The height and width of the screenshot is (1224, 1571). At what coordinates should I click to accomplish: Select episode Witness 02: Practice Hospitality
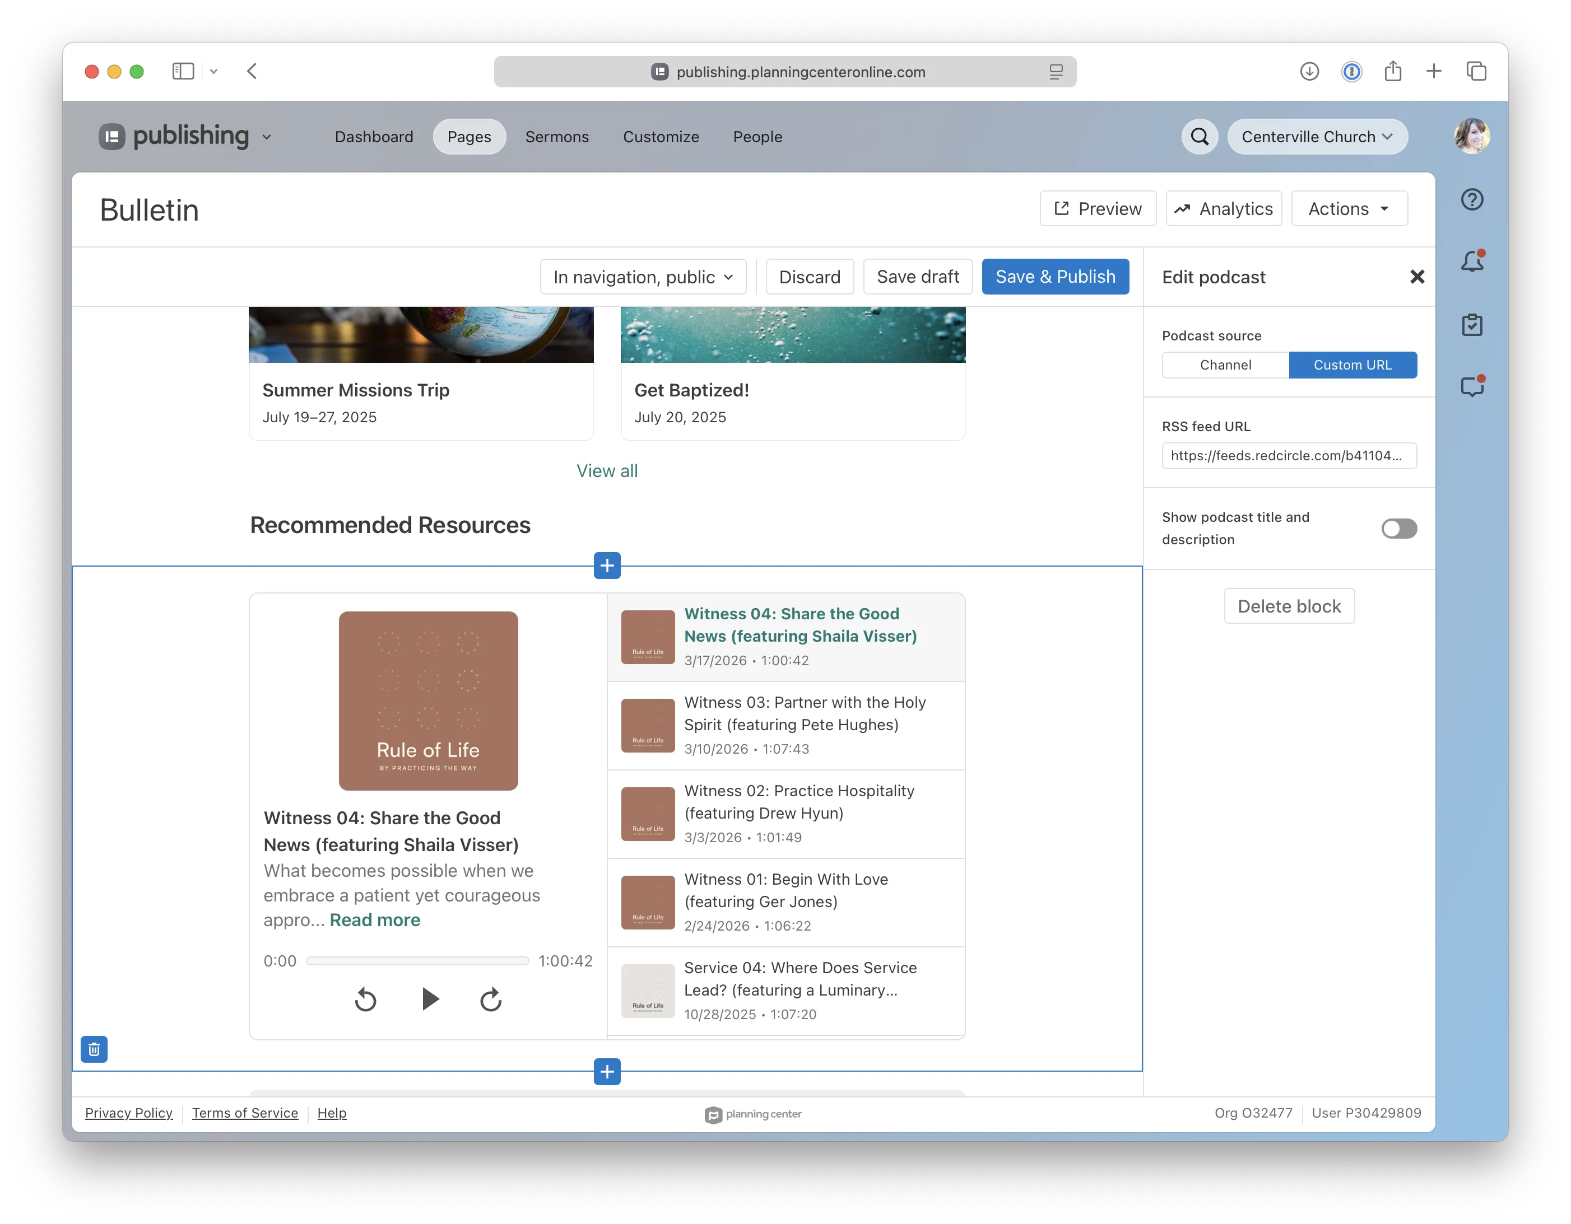point(786,814)
